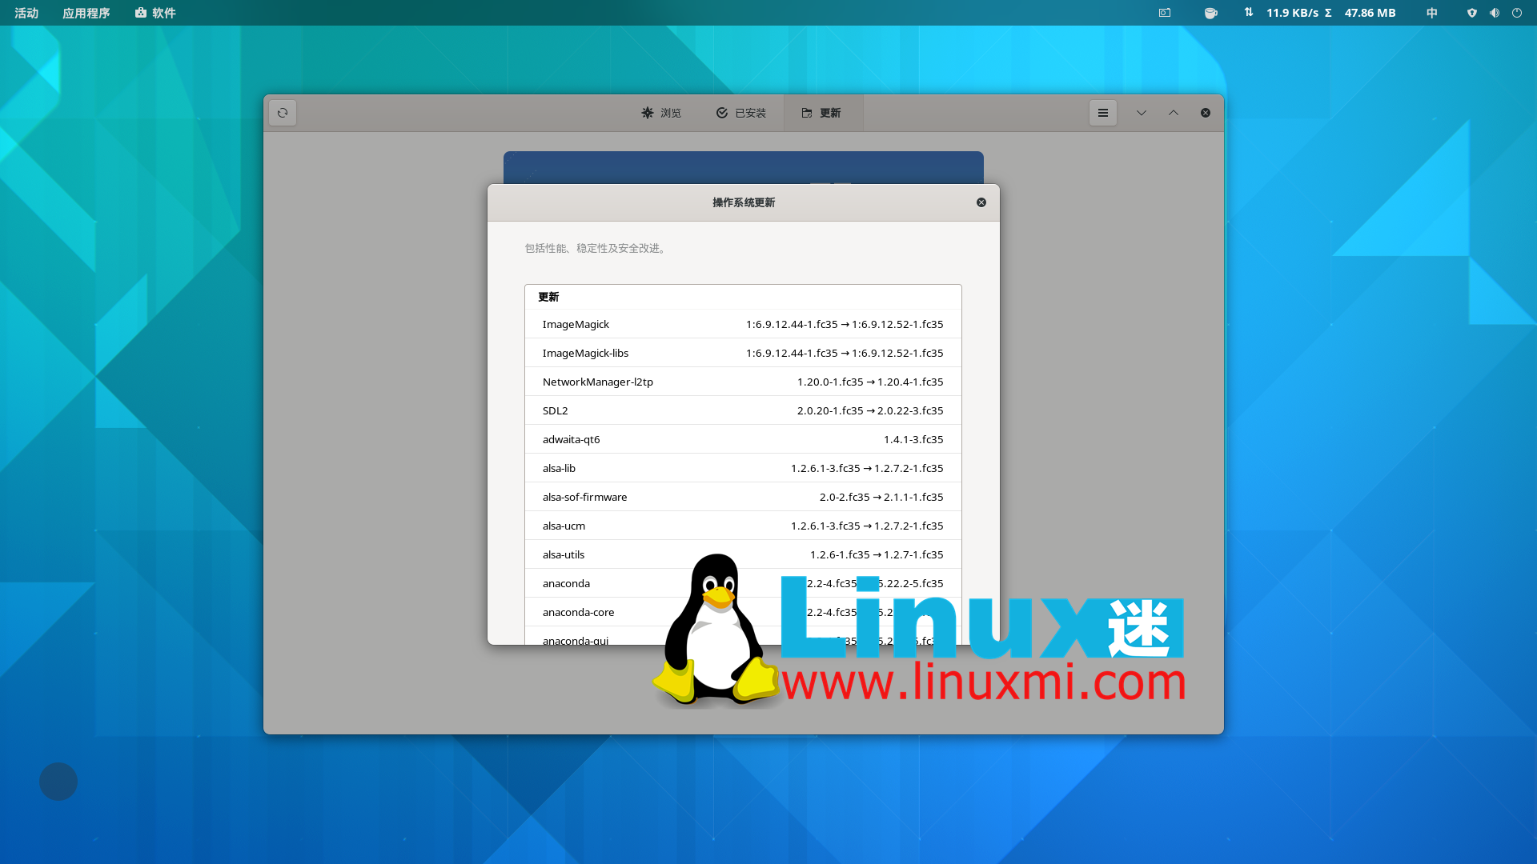
Task: Toggle the network activity indicator
Action: click(1249, 13)
